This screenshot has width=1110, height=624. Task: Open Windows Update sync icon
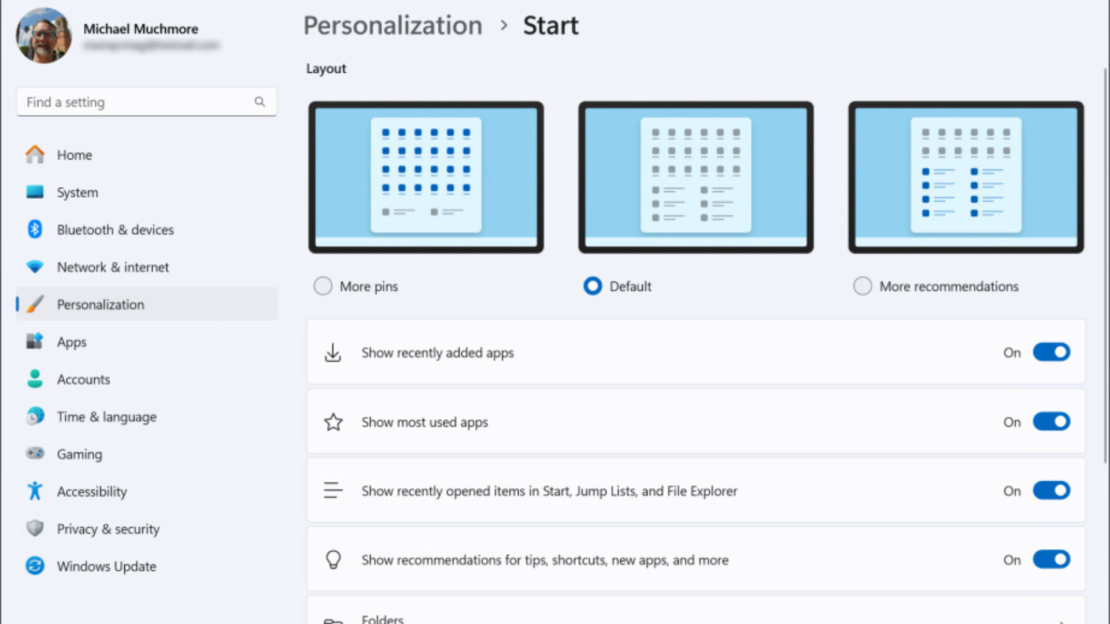coord(35,566)
